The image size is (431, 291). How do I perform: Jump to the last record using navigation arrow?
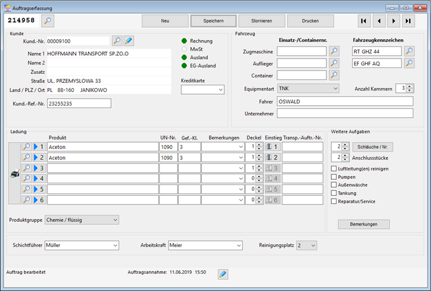click(408, 21)
